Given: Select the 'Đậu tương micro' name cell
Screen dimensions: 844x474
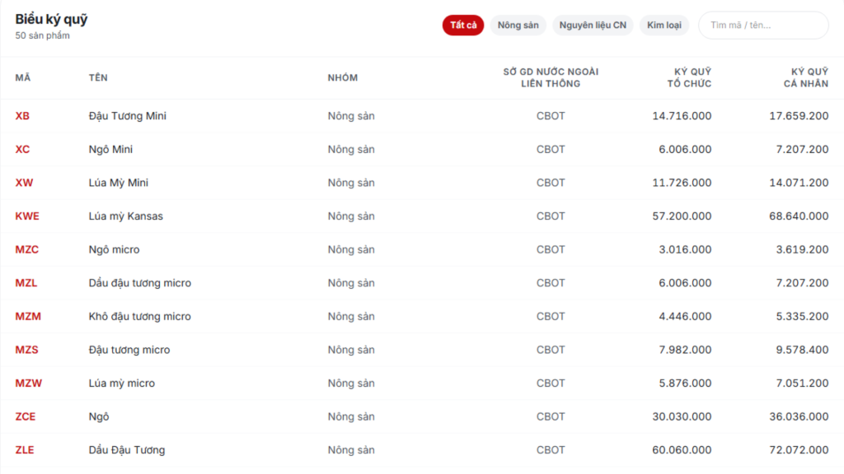Looking at the screenshot, I should tap(129, 350).
